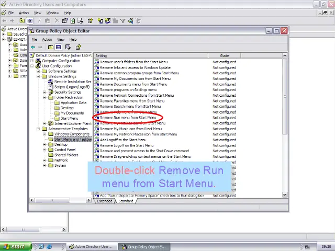The image size is (335, 251).
Task: Click settings list scroll up arrow
Action: pyautogui.click(x=285, y=56)
